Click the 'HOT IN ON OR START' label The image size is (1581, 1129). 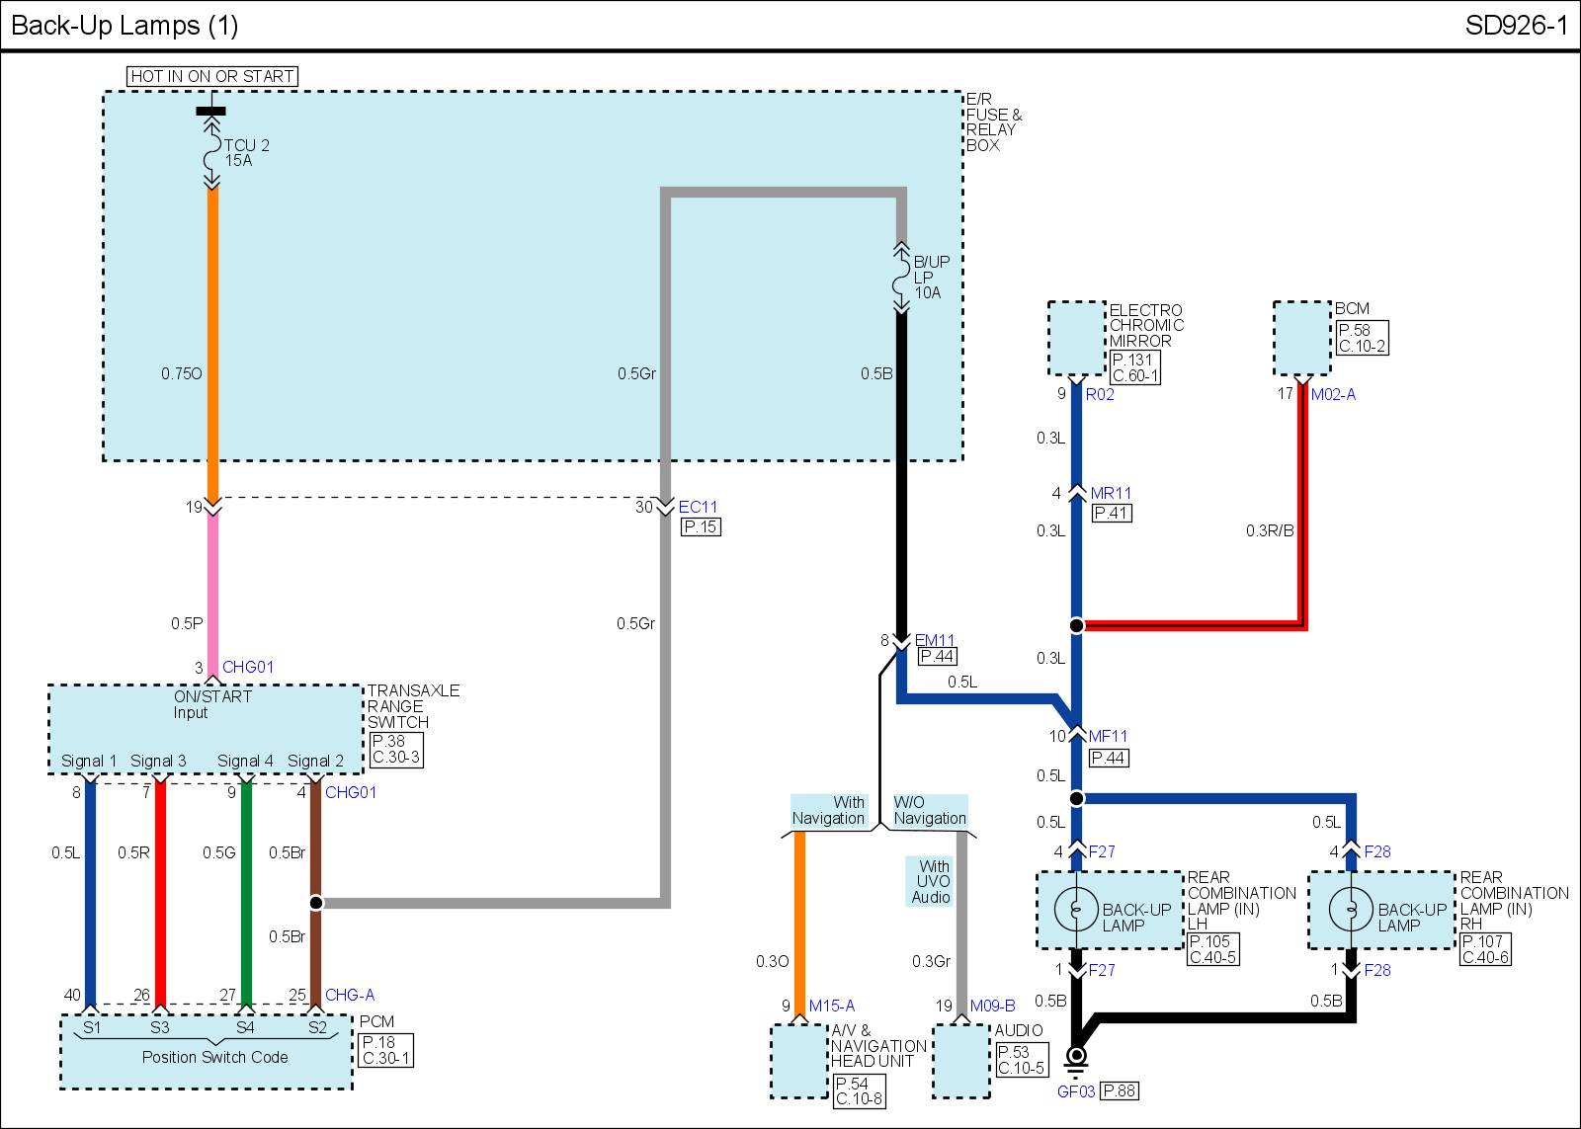(x=212, y=76)
